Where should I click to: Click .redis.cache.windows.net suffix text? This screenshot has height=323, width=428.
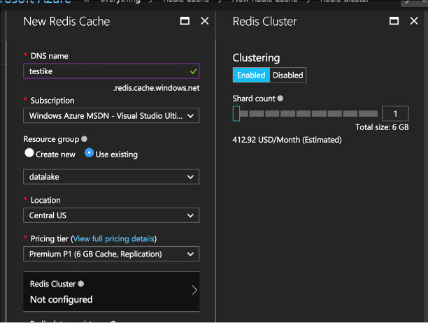(157, 88)
